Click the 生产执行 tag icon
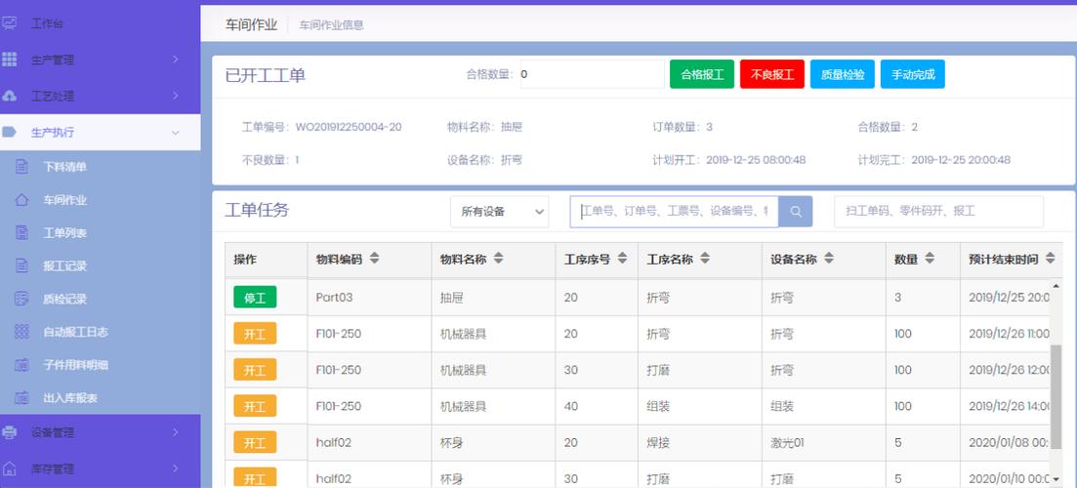This screenshot has width=1077, height=488. pyautogui.click(x=10, y=132)
